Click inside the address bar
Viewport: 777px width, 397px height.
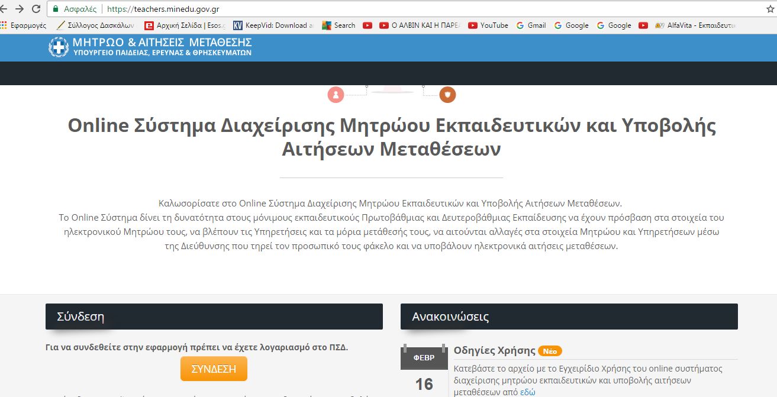pos(237,9)
